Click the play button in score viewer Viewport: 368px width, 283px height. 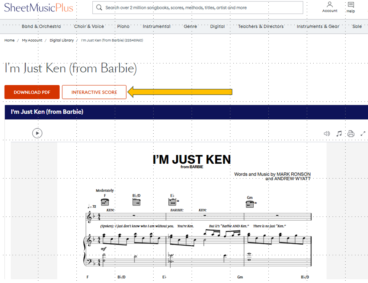click(37, 133)
